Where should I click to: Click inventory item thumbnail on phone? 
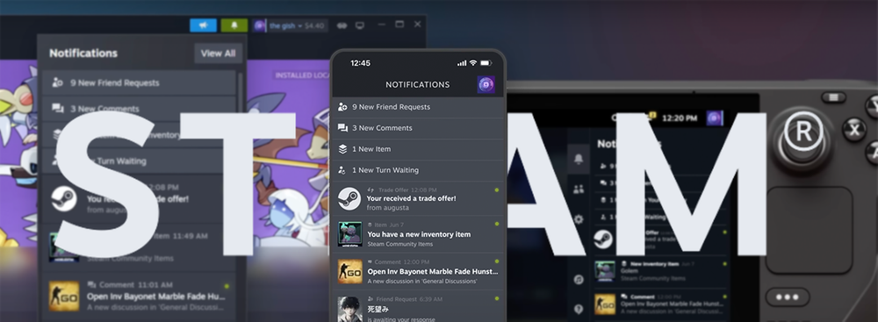coord(350,234)
